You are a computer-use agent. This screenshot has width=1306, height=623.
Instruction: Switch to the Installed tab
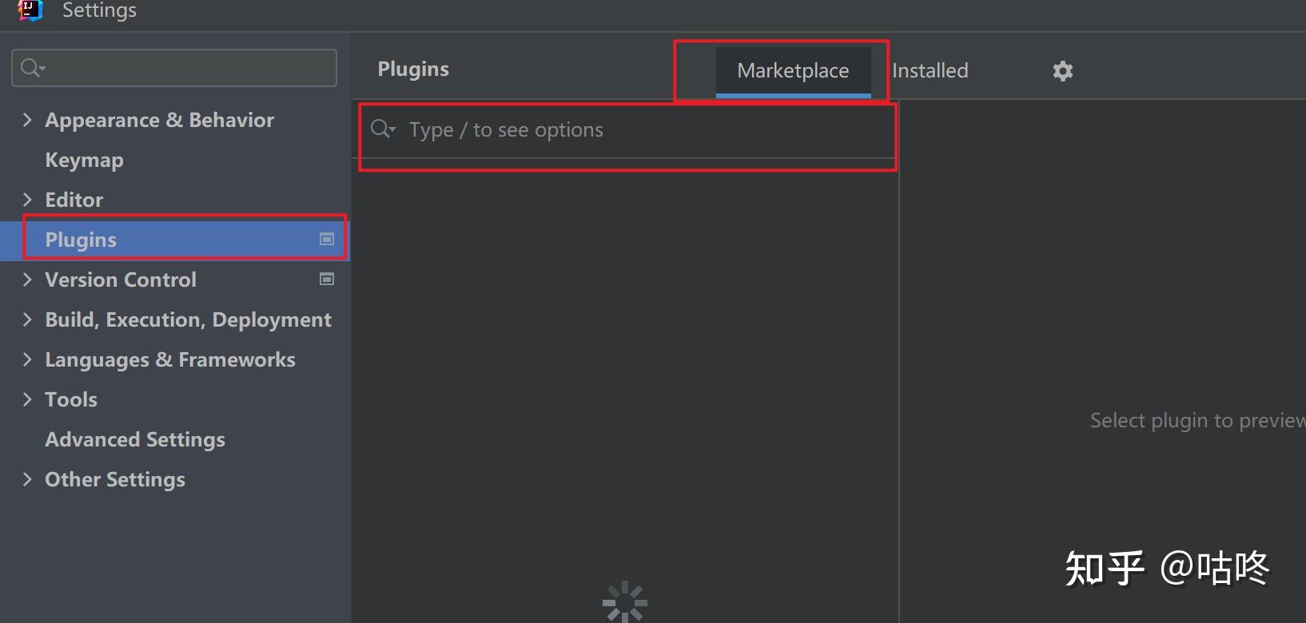[930, 71]
